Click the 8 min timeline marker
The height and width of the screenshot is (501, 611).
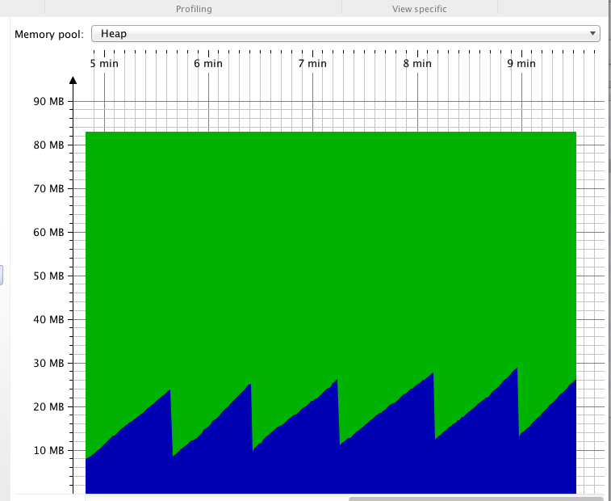point(417,63)
